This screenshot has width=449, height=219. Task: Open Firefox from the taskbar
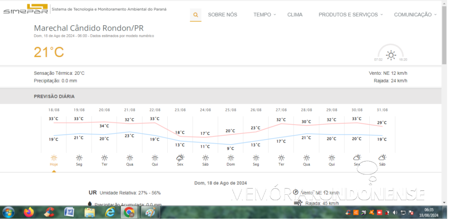coord(29,212)
